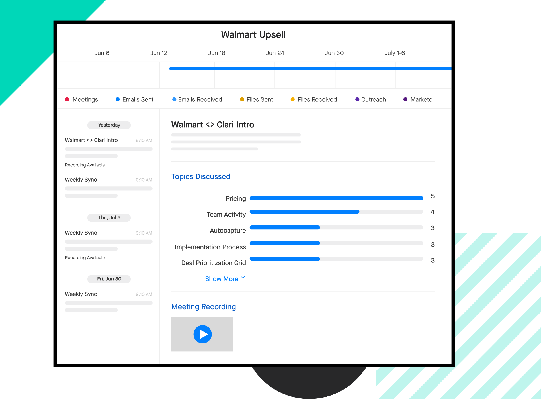Click the Walmart Upsell title
The image size is (541, 399).
click(x=253, y=35)
